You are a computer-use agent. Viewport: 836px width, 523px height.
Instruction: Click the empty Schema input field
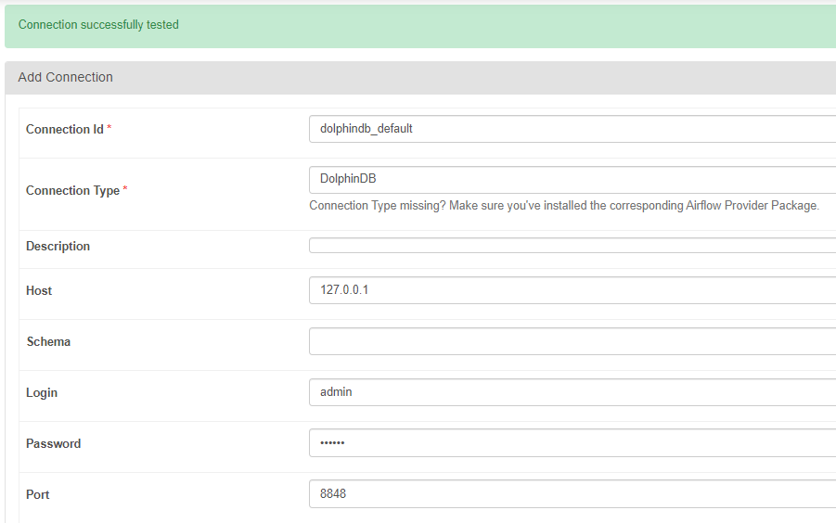[x=572, y=341]
